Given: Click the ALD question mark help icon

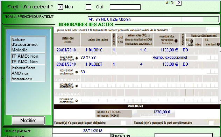Looking at the screenshot, I should click(179, 3).
